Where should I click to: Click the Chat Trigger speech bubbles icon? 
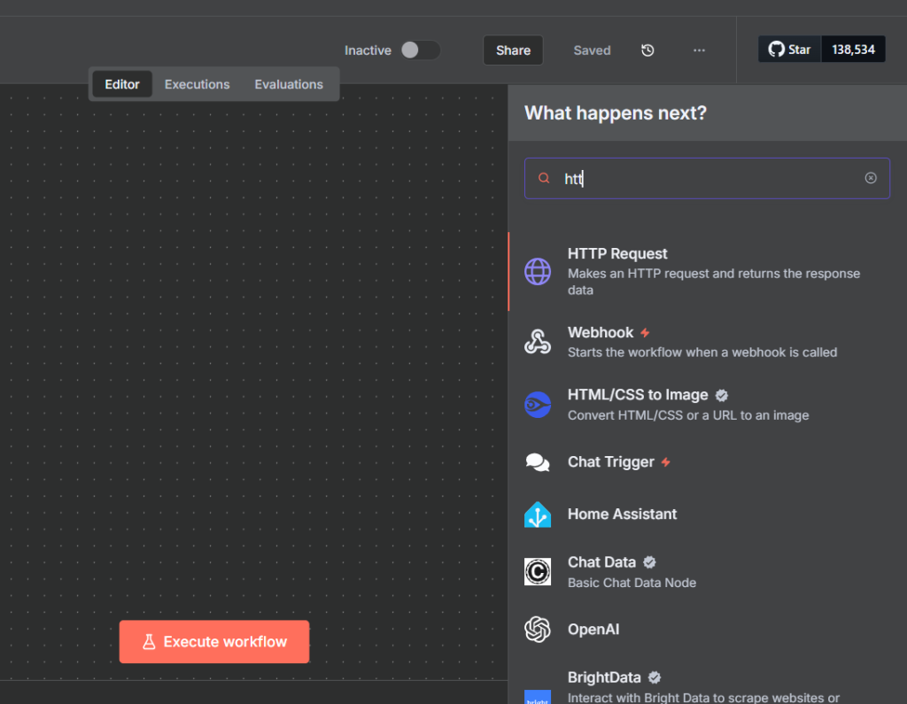[538, 462]
